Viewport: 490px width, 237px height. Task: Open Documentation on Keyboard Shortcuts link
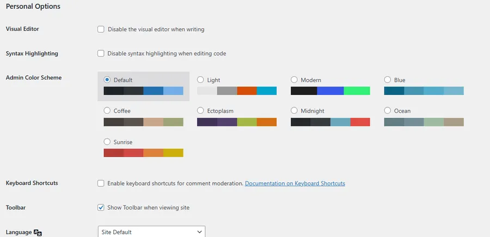(x=295, y=184)
